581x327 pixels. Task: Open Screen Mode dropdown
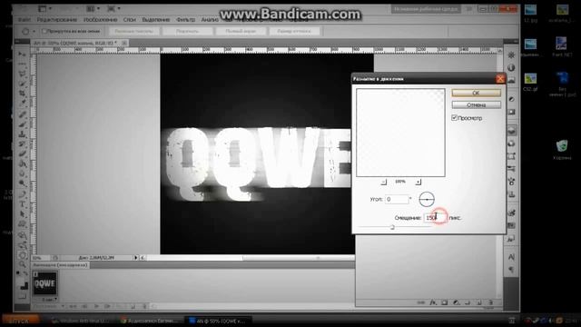click(x=113, y=8)
